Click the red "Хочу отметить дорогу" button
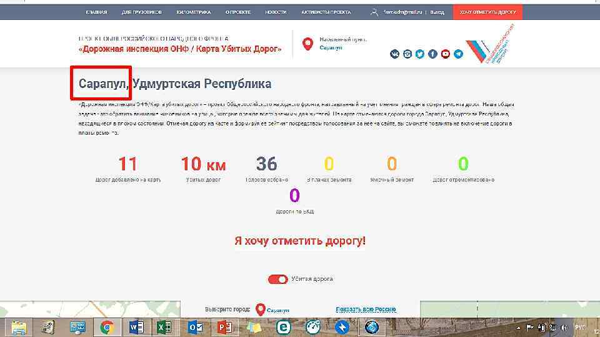This screenshot has width=600, height=337. pos(488,12)
